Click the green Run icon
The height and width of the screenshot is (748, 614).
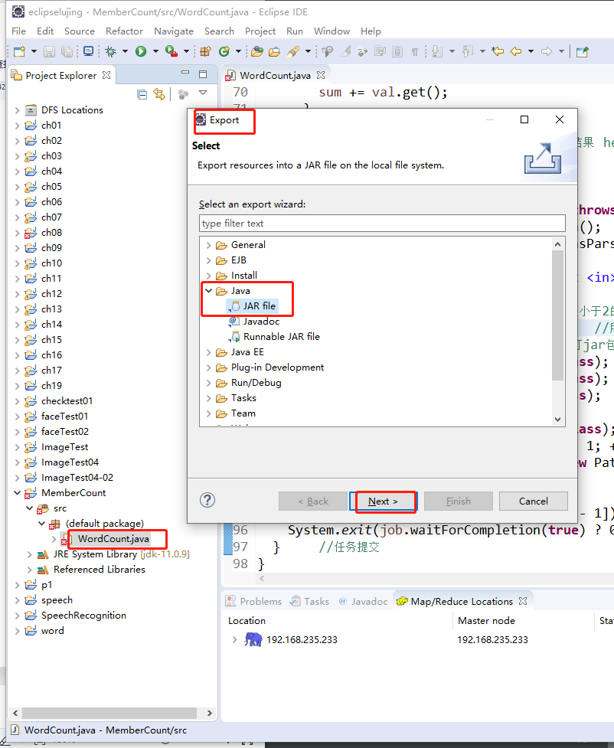[141, 51]
